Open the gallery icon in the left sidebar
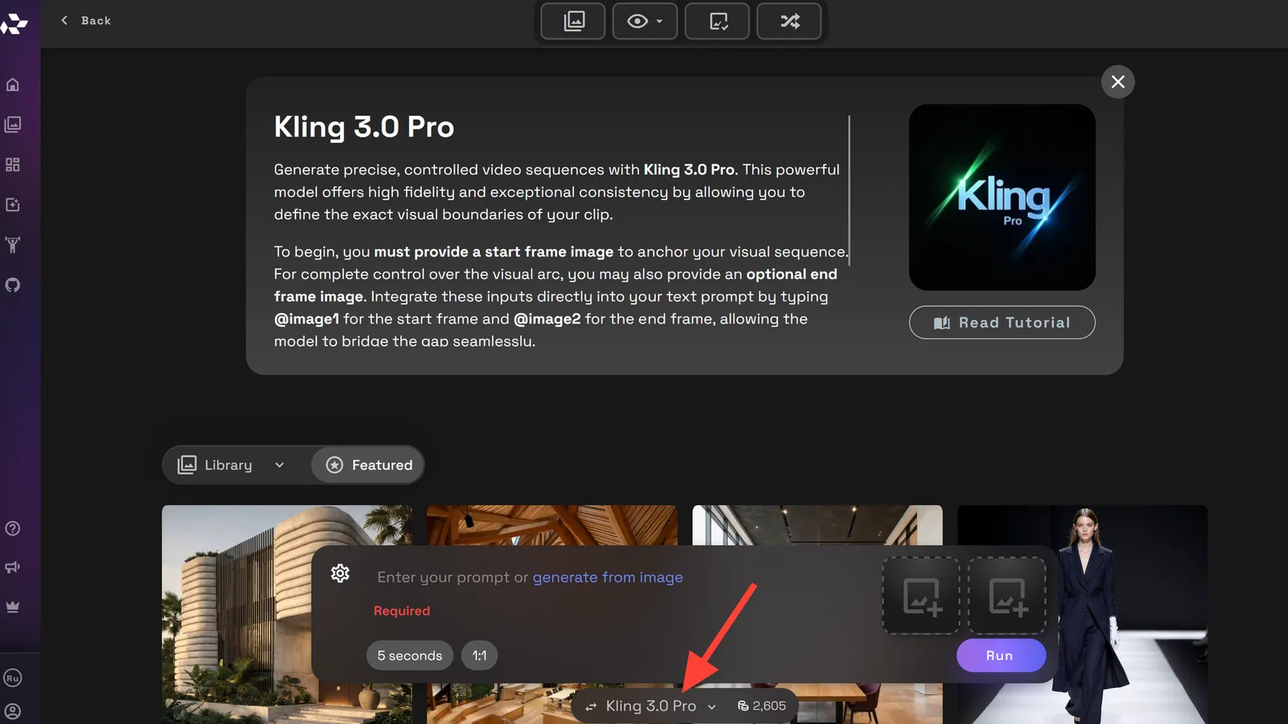1288x724 pixels. coord(13,125)
